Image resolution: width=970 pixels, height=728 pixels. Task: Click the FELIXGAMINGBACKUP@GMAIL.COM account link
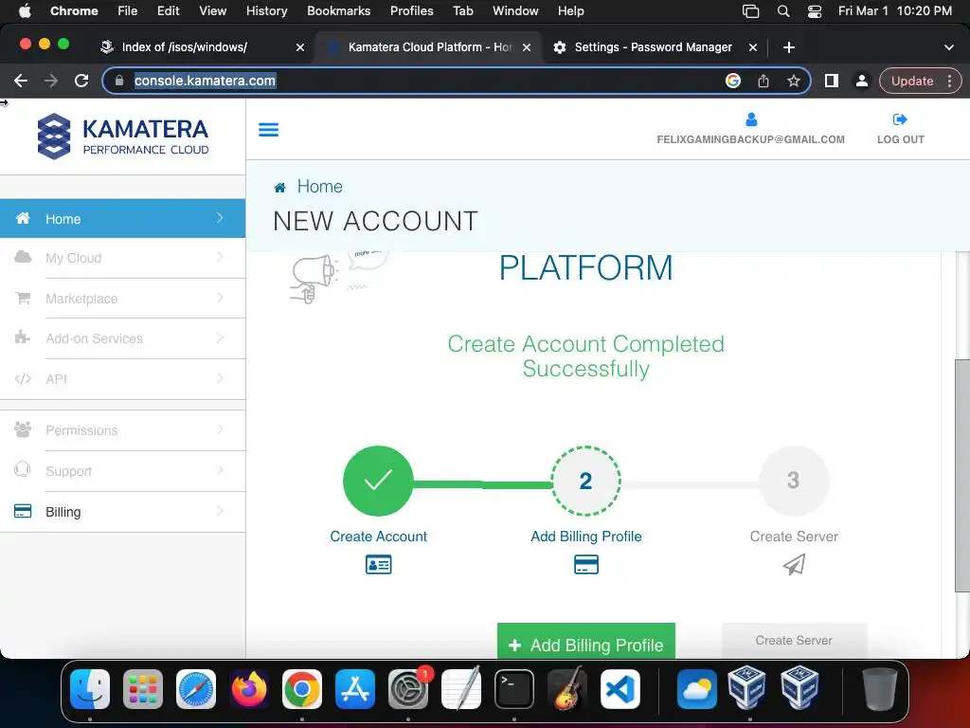750,139
